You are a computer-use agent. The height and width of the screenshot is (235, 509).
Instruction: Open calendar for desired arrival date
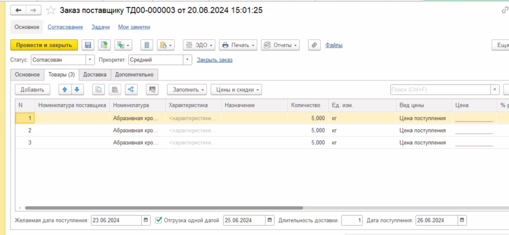click(146, 220)
